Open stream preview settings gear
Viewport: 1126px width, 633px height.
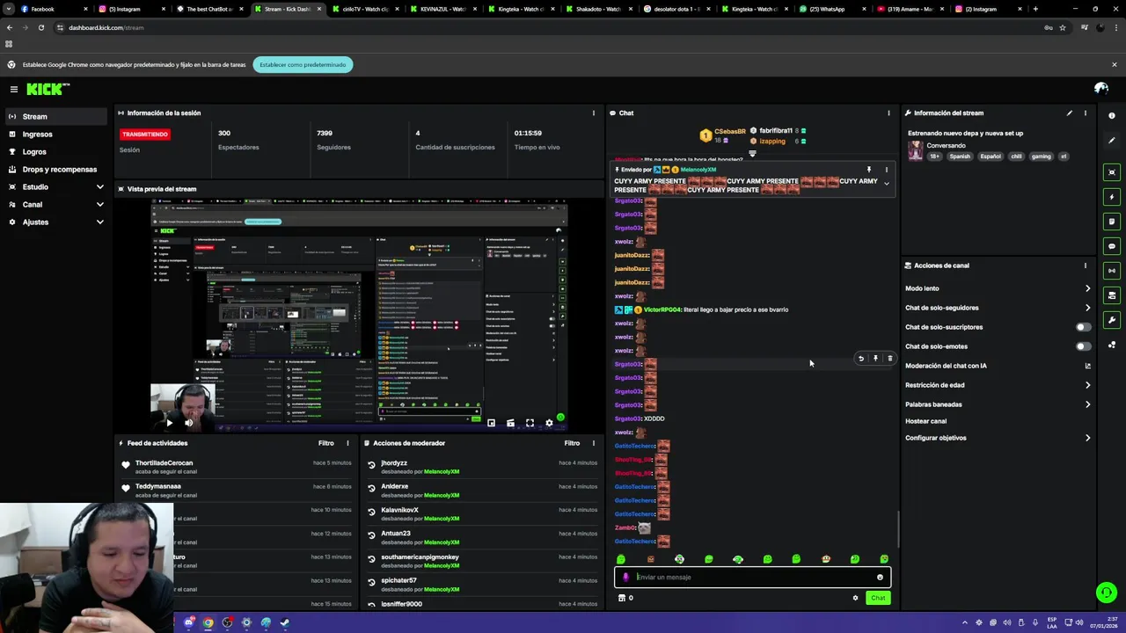click(549, 423)
